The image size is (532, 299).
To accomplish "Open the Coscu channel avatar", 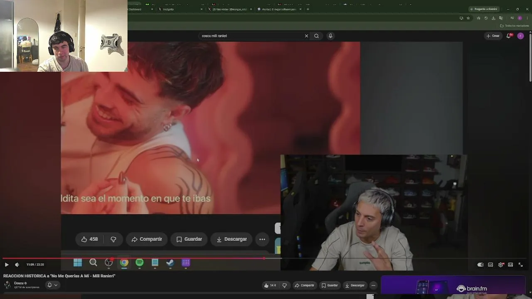I will [x=7, y=285].
